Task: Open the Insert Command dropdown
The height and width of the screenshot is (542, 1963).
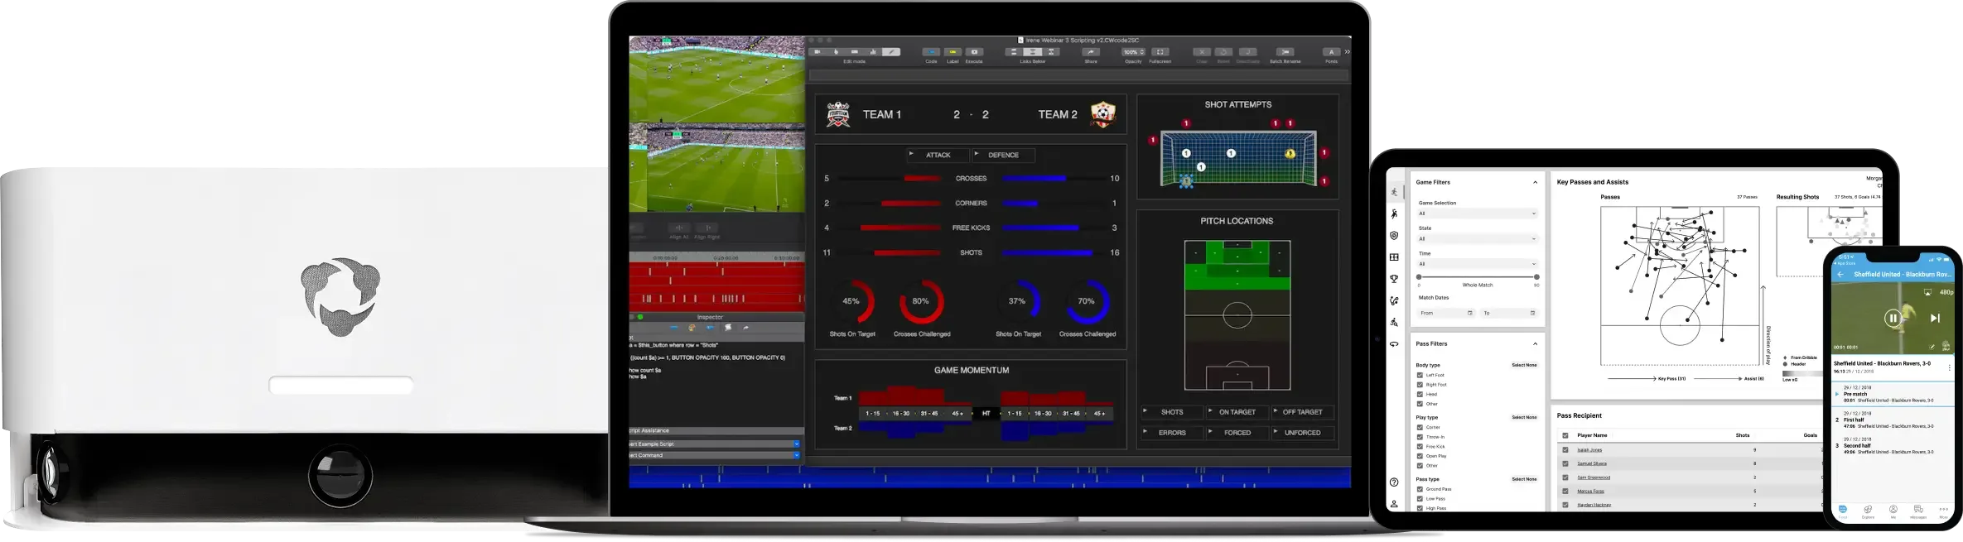Action: 716,455
